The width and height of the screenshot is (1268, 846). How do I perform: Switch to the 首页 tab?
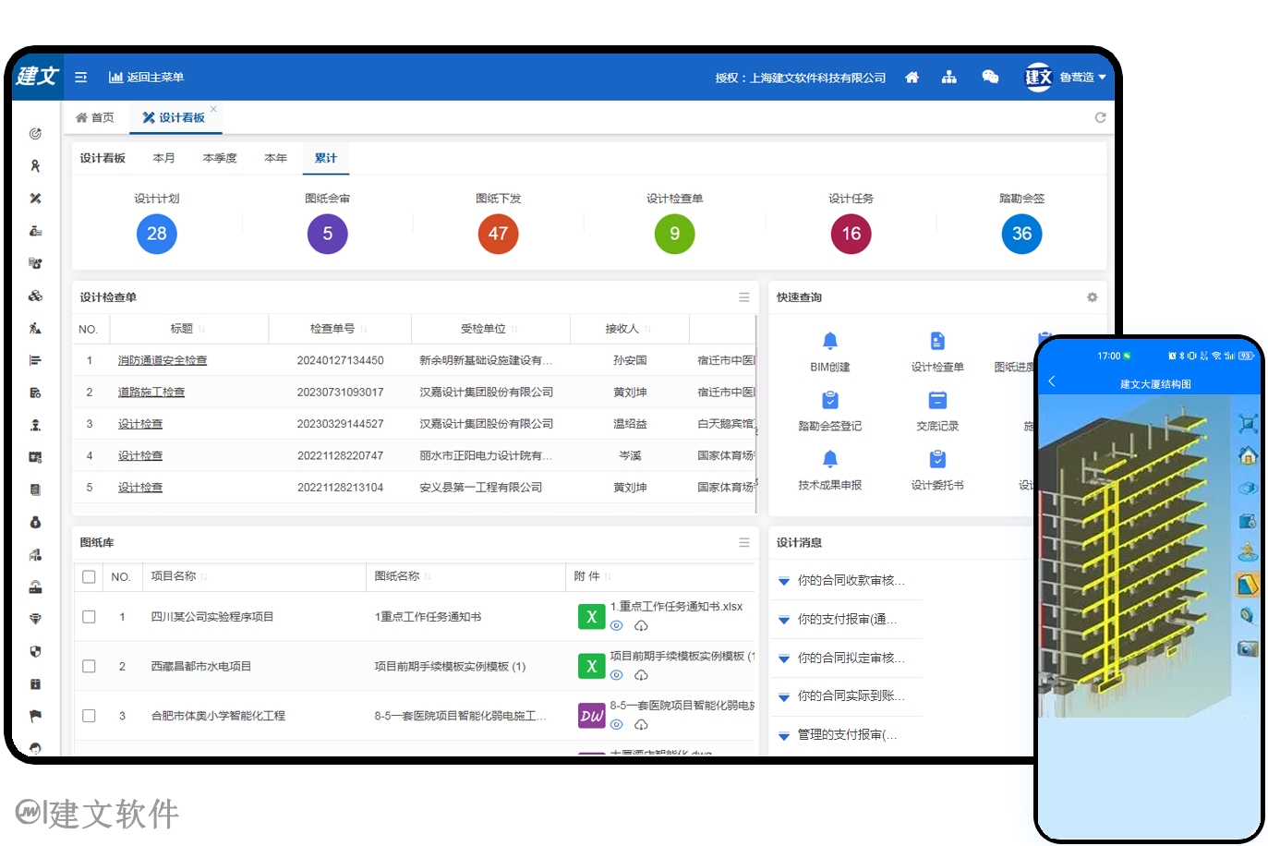tap(95, 117)
